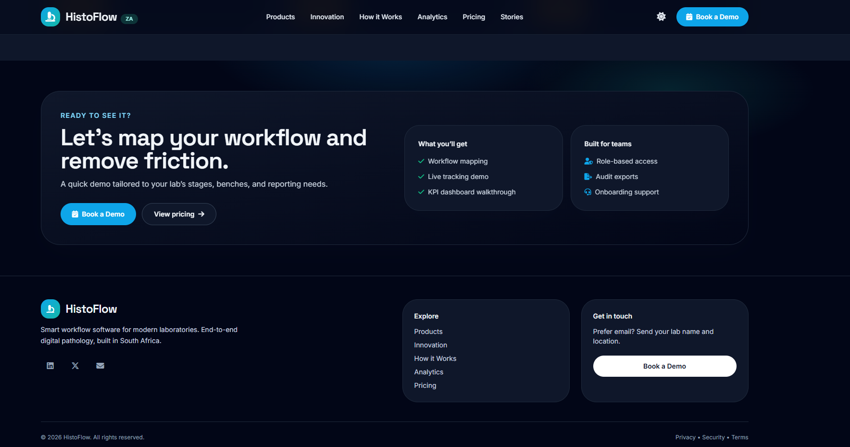
Task: Click the HistoFlow microscope logo icon
Action: [x=50, y=16]
